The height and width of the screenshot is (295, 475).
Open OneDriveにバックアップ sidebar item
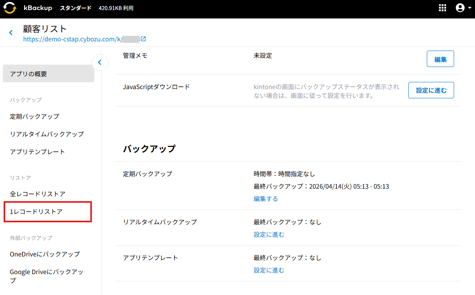click(45, 254)
